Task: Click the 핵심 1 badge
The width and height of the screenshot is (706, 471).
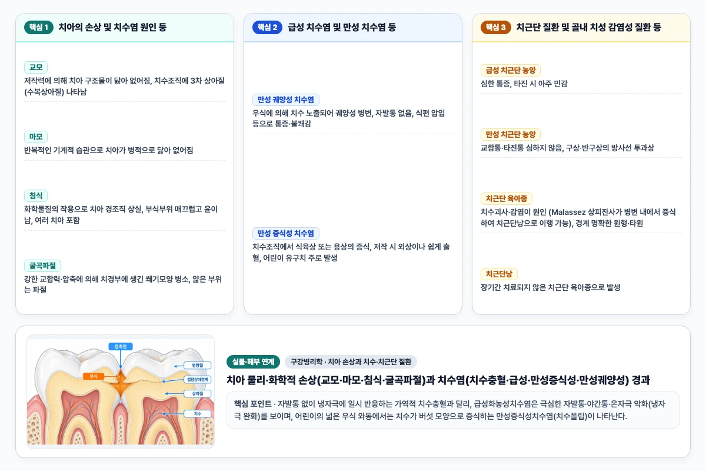Action: click(39, 27)
